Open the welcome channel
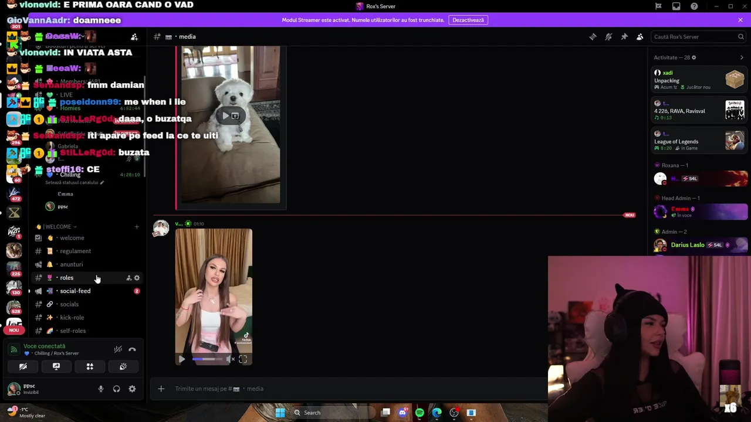The image size is (751, 422). click(88, 238)
